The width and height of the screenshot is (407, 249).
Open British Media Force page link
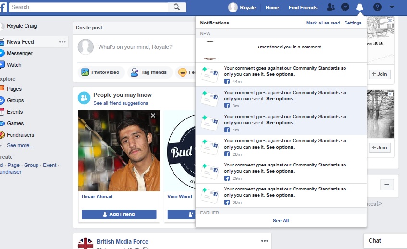coord(122,241)
